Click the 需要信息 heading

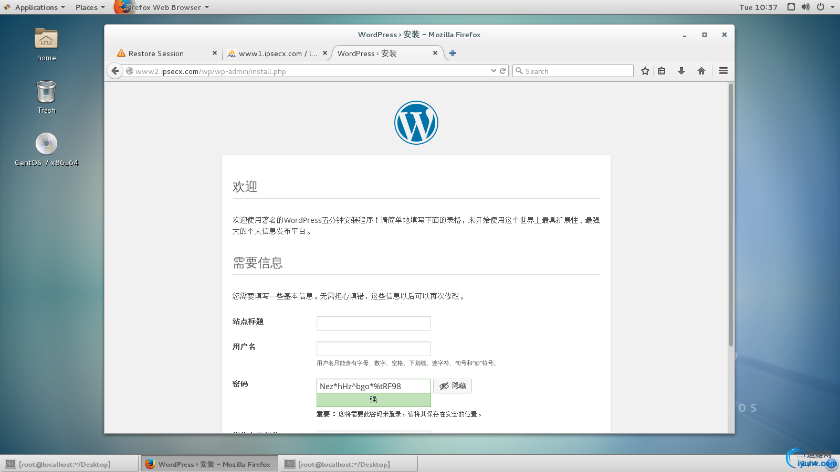pos(258,263)
